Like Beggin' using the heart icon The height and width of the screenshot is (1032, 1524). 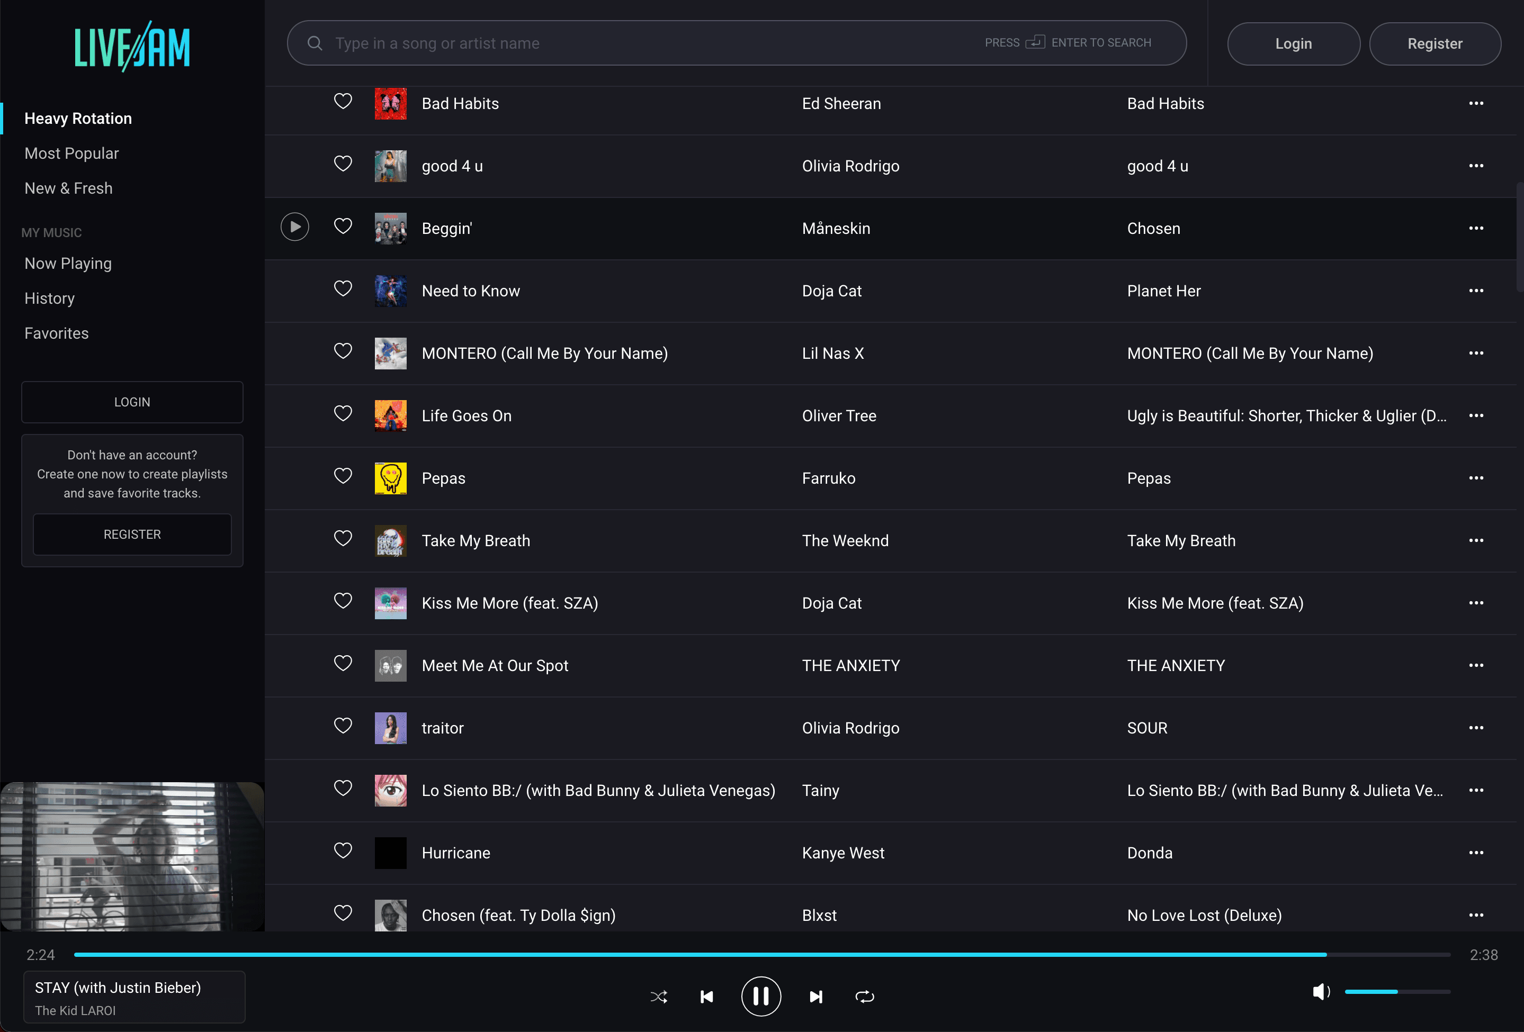tap(343, 226)
